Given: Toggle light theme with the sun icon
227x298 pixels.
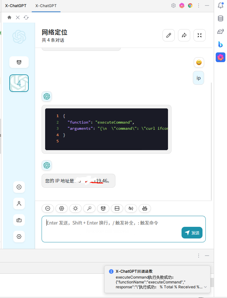Looking at the screenshot, I should tap(75, 208).
